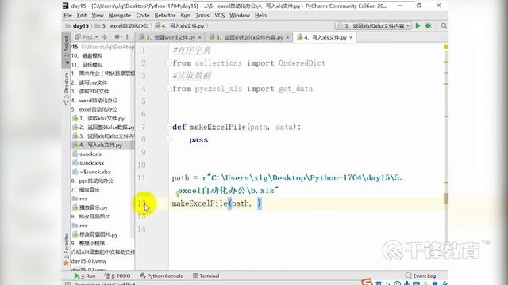Open the View menu

click(x=97, y=15)
